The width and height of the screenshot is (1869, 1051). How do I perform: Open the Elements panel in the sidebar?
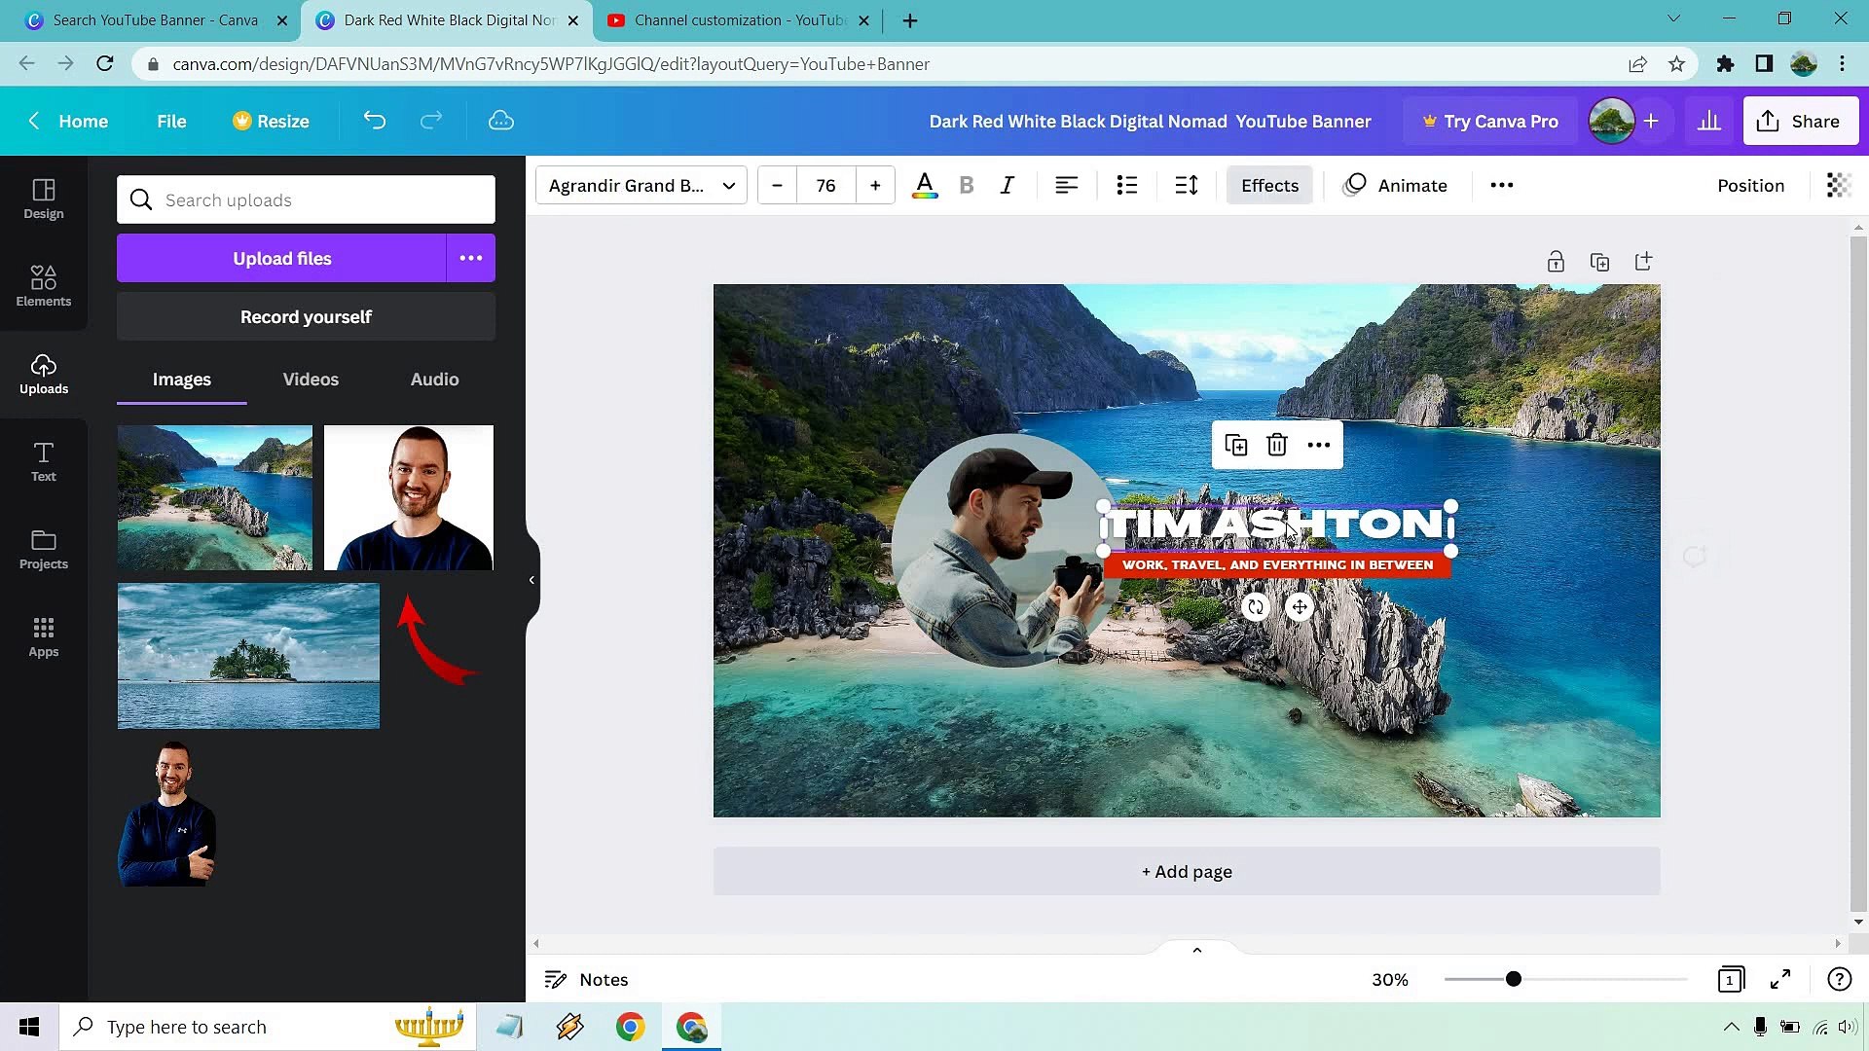pyautogui.click(x=43, y=285)
